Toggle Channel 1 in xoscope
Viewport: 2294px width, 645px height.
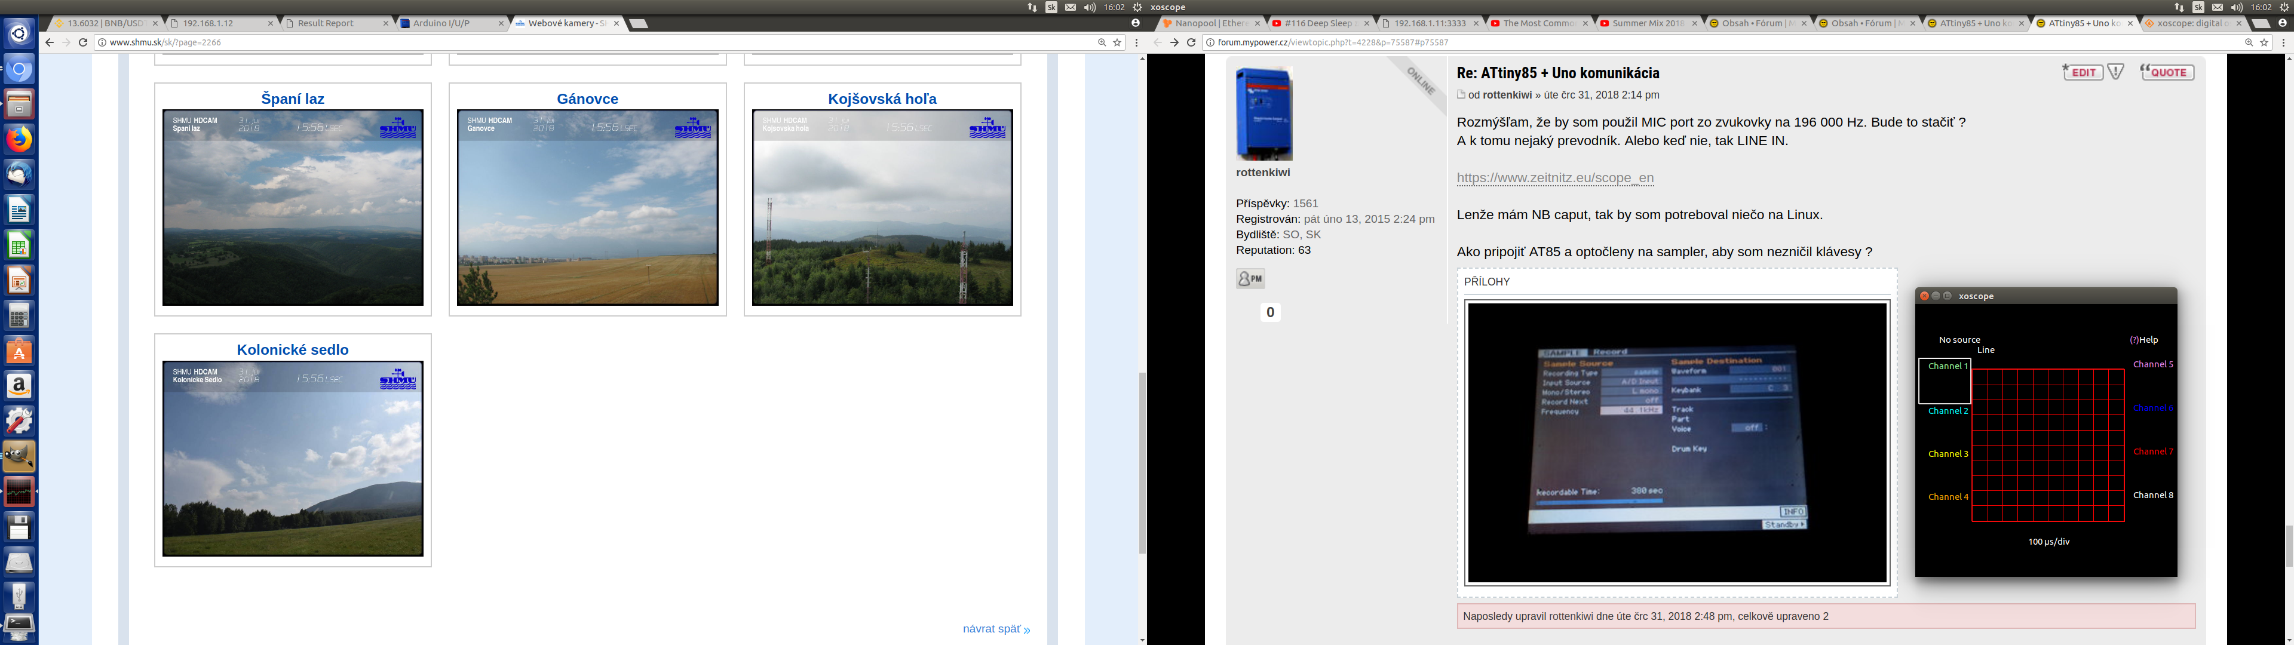coord(1948,366)
